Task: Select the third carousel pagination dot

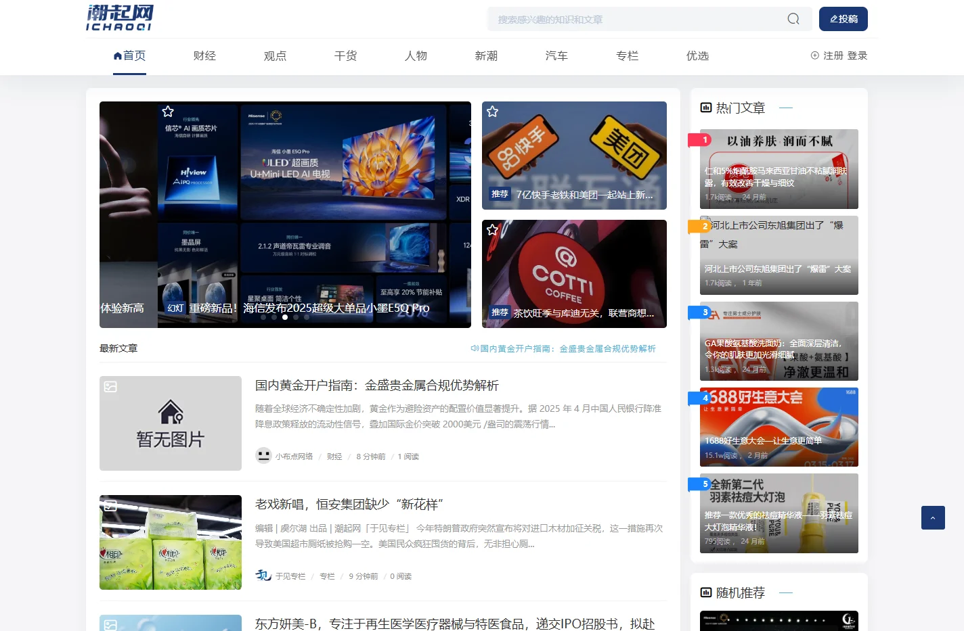Action: click(x=285, y=317)
